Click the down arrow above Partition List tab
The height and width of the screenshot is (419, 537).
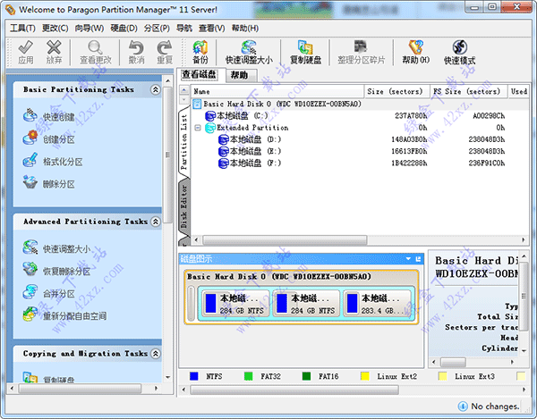pyautogui.click(x=184, y=99)
